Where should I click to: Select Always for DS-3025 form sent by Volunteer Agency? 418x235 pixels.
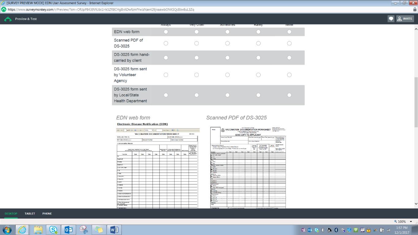click(166, 75)
